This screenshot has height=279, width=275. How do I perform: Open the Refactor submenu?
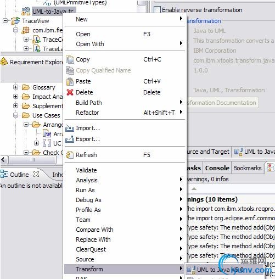point(125,113)
